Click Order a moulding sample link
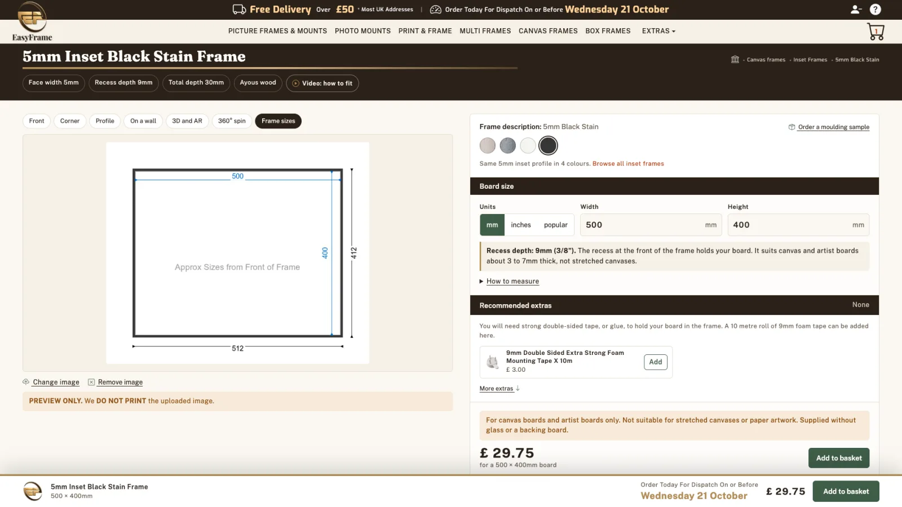Viewport: 902px width, 507px height. [833, 127]
